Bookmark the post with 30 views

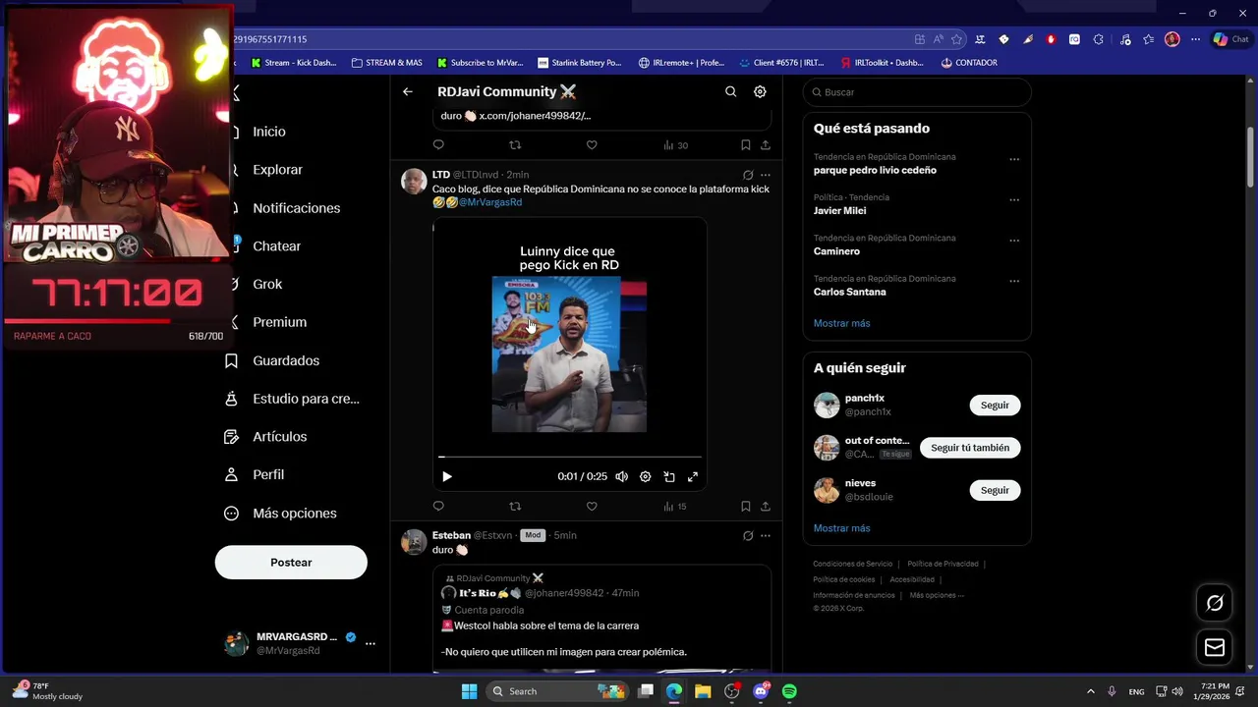[x=746, y=144]
